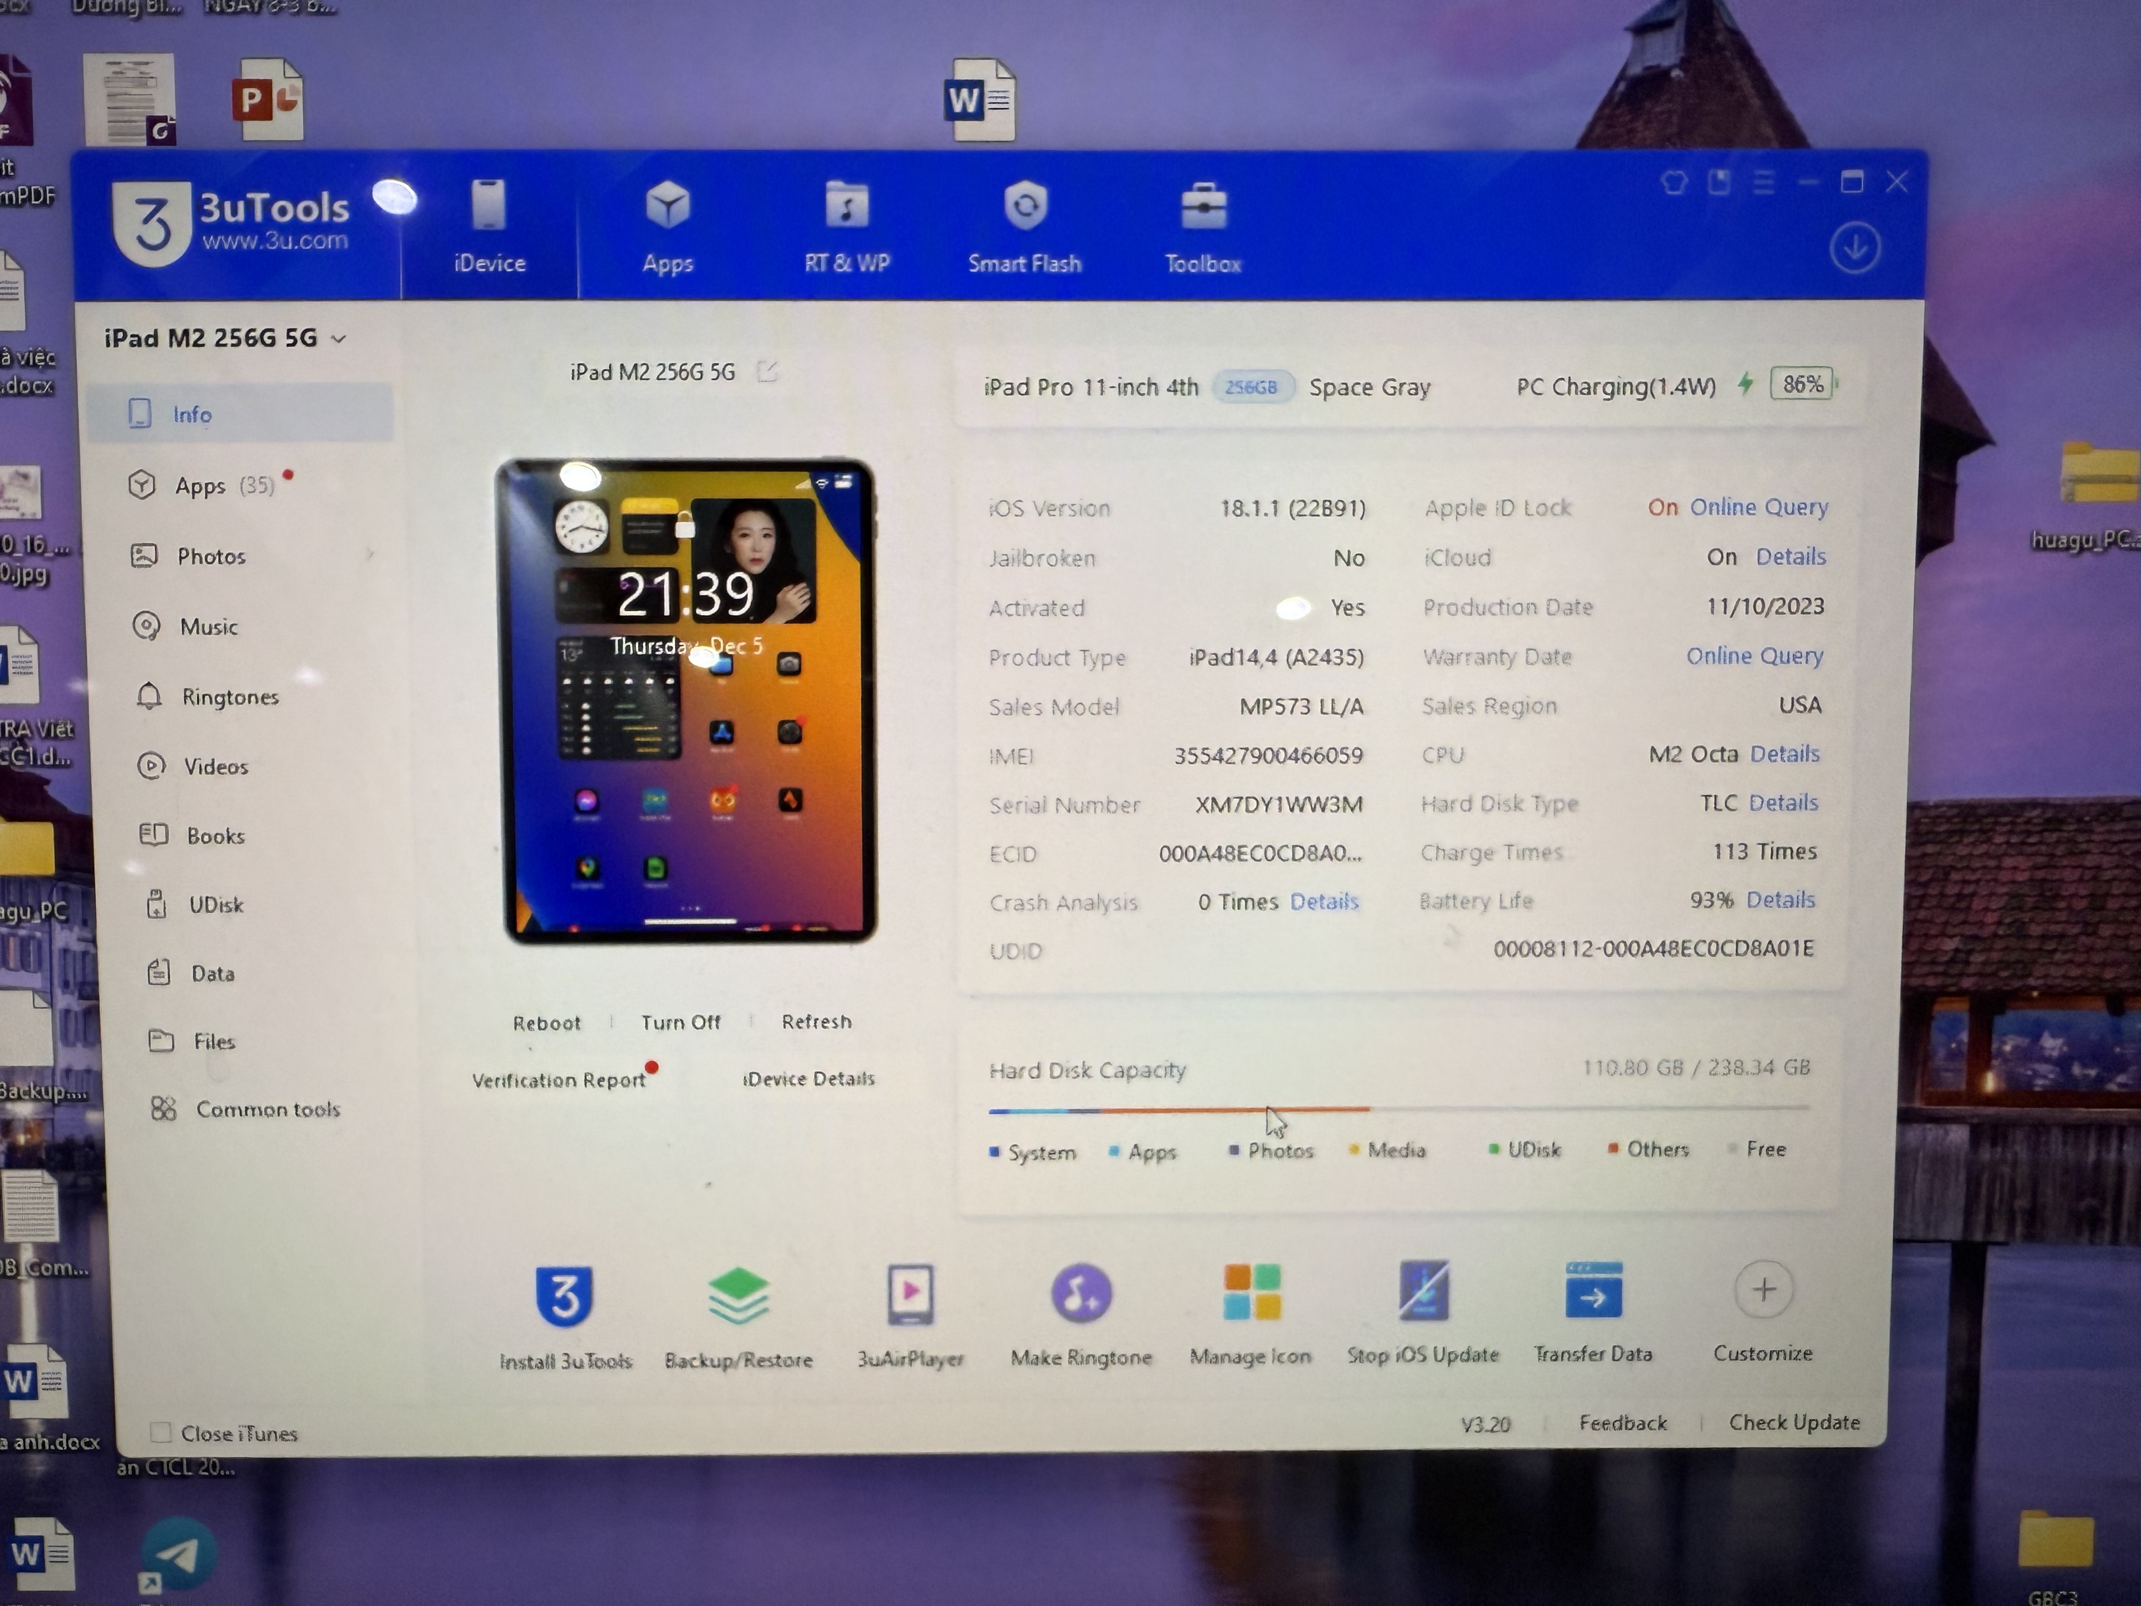Open Crash Analysis Details link
Screen dimensions: 2141x1606
pos(1324,901)
